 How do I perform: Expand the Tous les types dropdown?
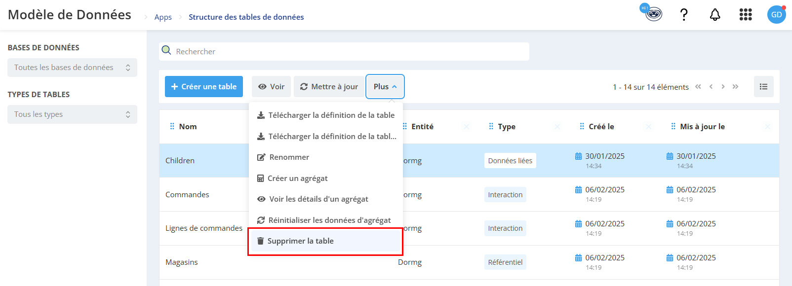click(72, 114)
